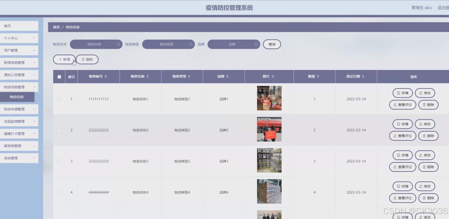Click 查看评论 for row 4444444444

coord(403,198)
